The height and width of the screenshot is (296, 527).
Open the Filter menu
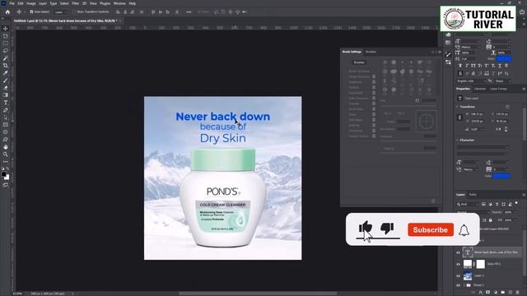[x=75, y=3]
